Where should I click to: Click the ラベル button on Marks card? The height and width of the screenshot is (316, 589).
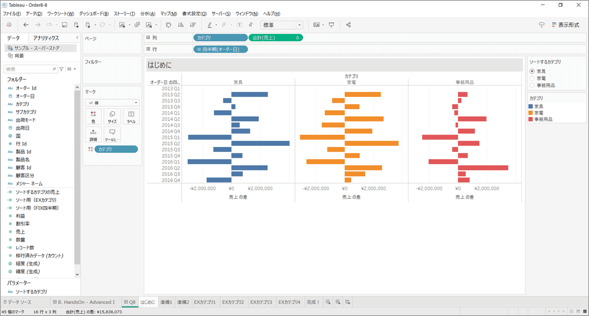132,117
